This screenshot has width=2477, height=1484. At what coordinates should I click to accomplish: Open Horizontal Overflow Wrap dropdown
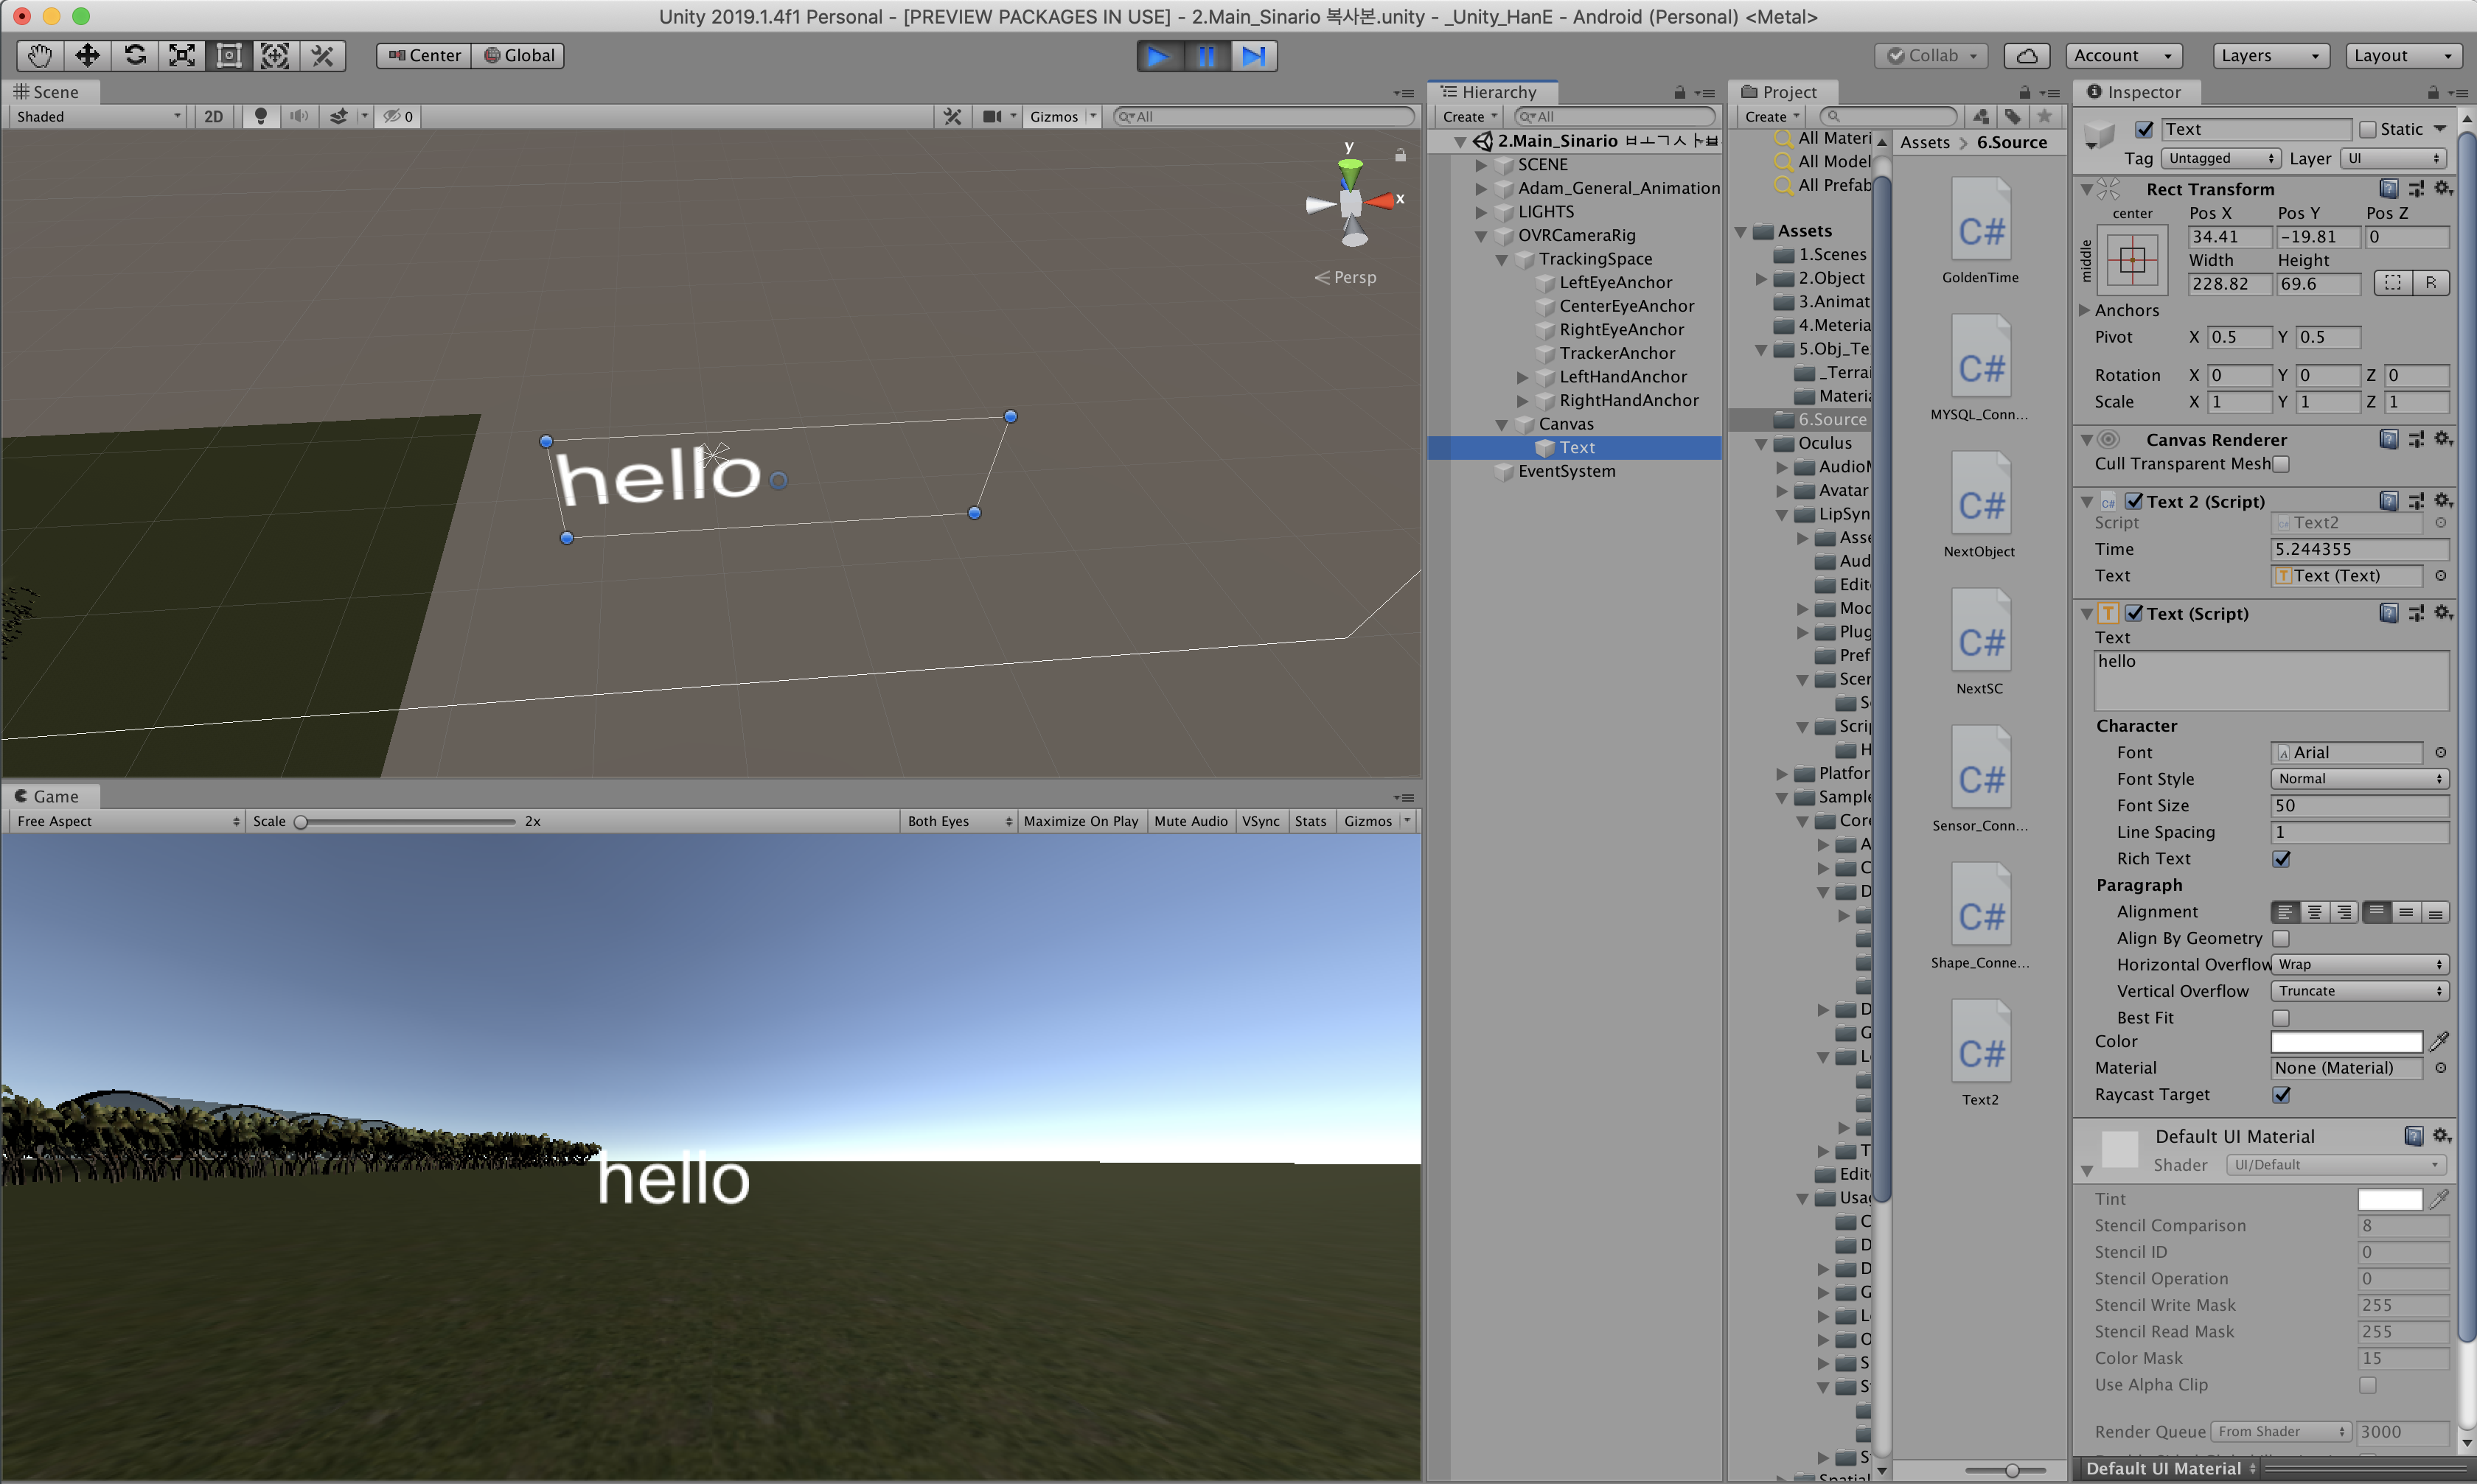[2358, 965]
